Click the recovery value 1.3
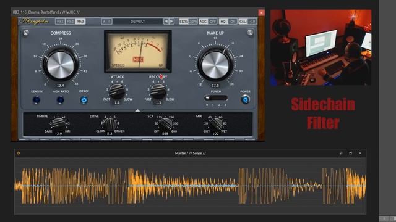This screenshot has height=222, width=396. [158, 103]
